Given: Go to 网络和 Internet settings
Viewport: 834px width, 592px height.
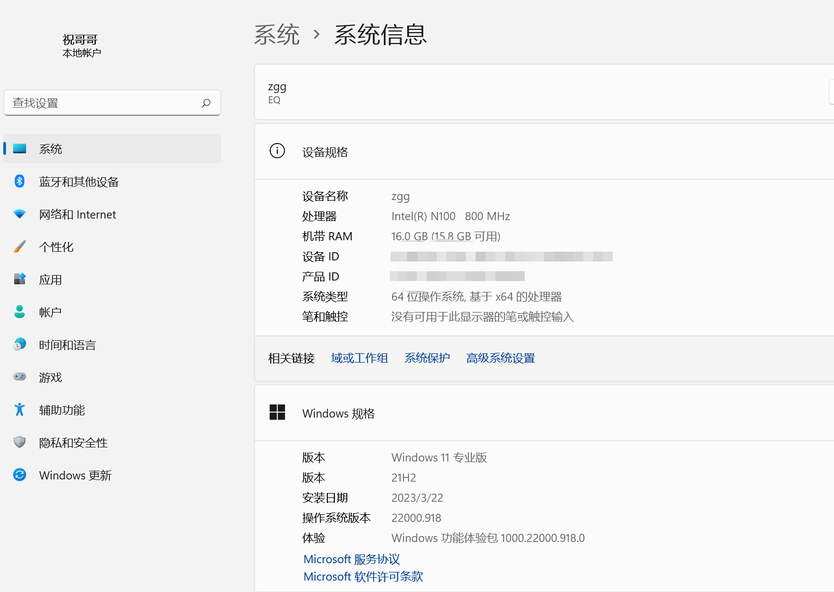Looking at the screenshot, I should [113, 214].
